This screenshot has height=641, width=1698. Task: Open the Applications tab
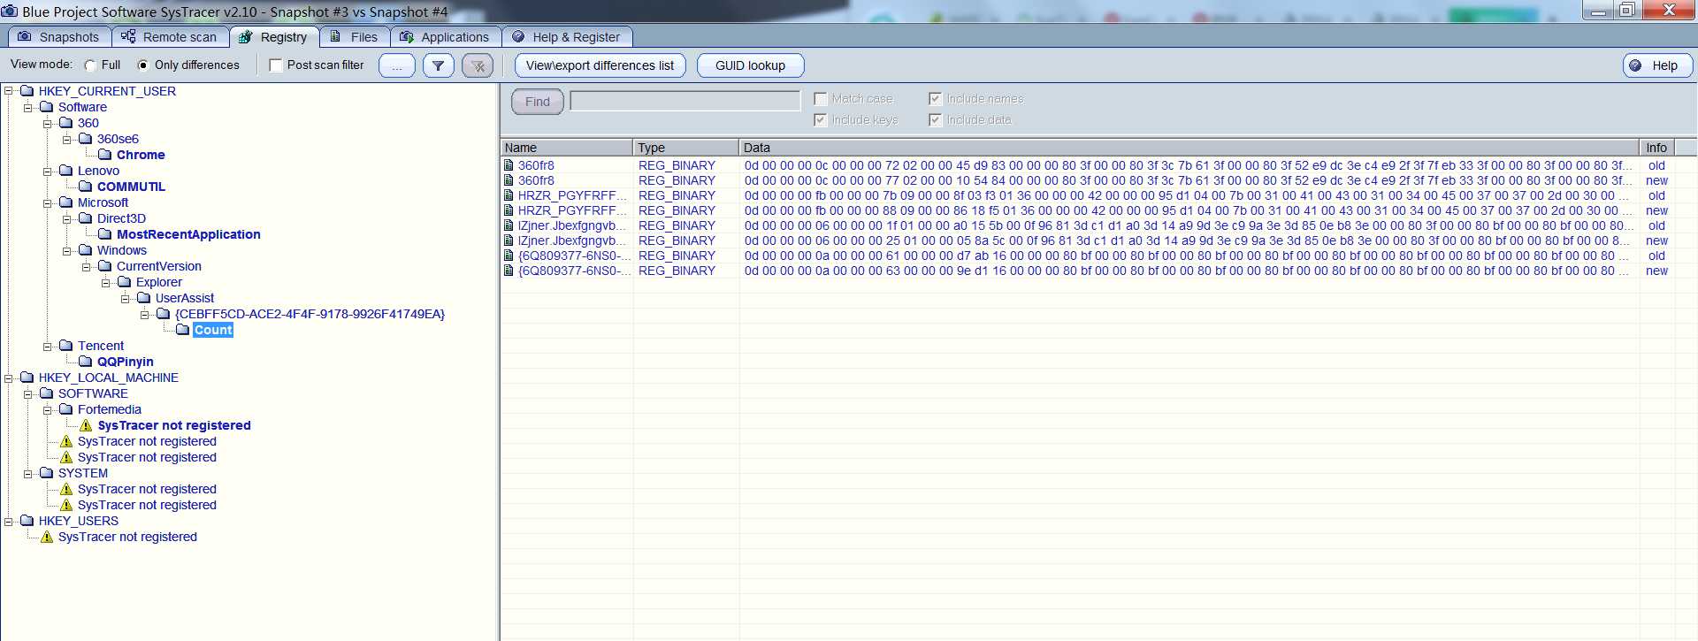(446, 37)
